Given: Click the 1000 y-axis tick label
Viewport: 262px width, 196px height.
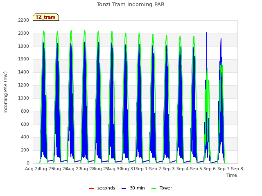Looking at the screenshot, I should tap(24, 98).
